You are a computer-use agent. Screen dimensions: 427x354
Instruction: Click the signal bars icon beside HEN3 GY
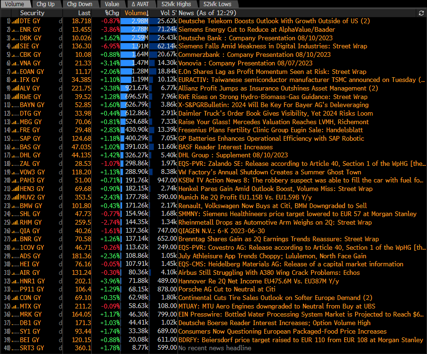click(15, 189)
